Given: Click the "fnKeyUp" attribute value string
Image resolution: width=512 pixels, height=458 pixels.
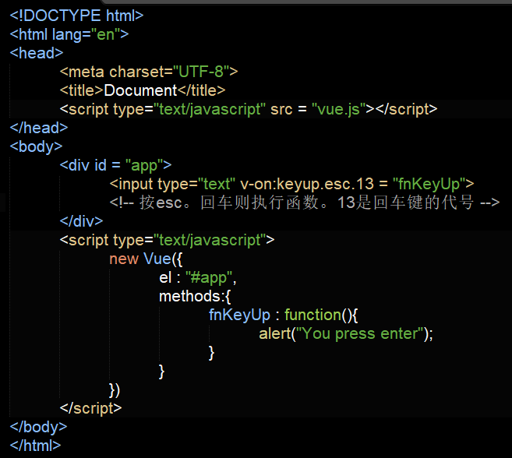Looking at the screenshot, I should pyautogui.click(x=429, y=184).
